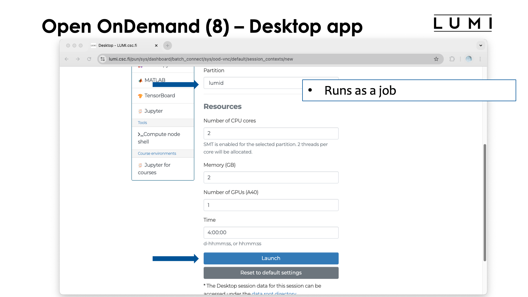Click the browser profile avatar
This screenshot has height=297, width=528.
tap(469, 59)
